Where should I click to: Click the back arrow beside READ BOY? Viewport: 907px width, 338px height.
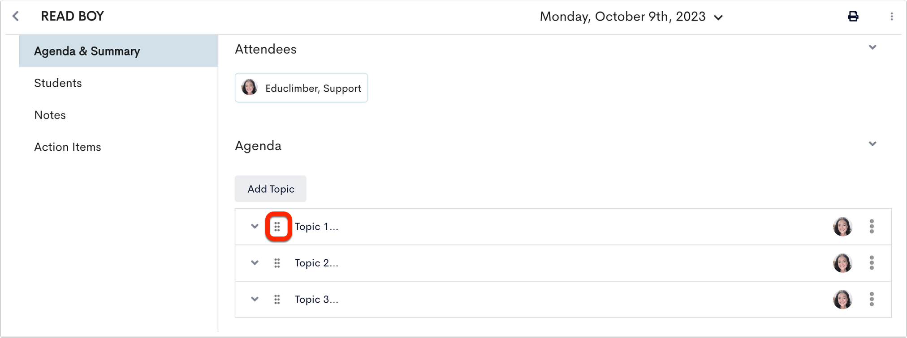(16, 17)
